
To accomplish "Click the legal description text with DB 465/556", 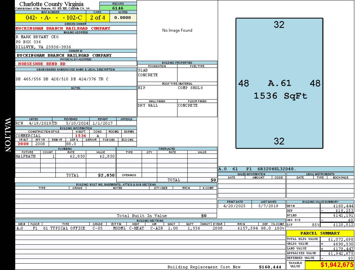I will click(62, 79).
